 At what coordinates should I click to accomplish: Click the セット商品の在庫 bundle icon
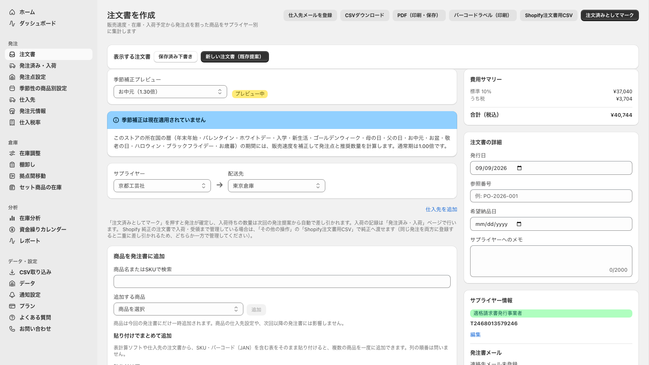[x=12, y=187]
